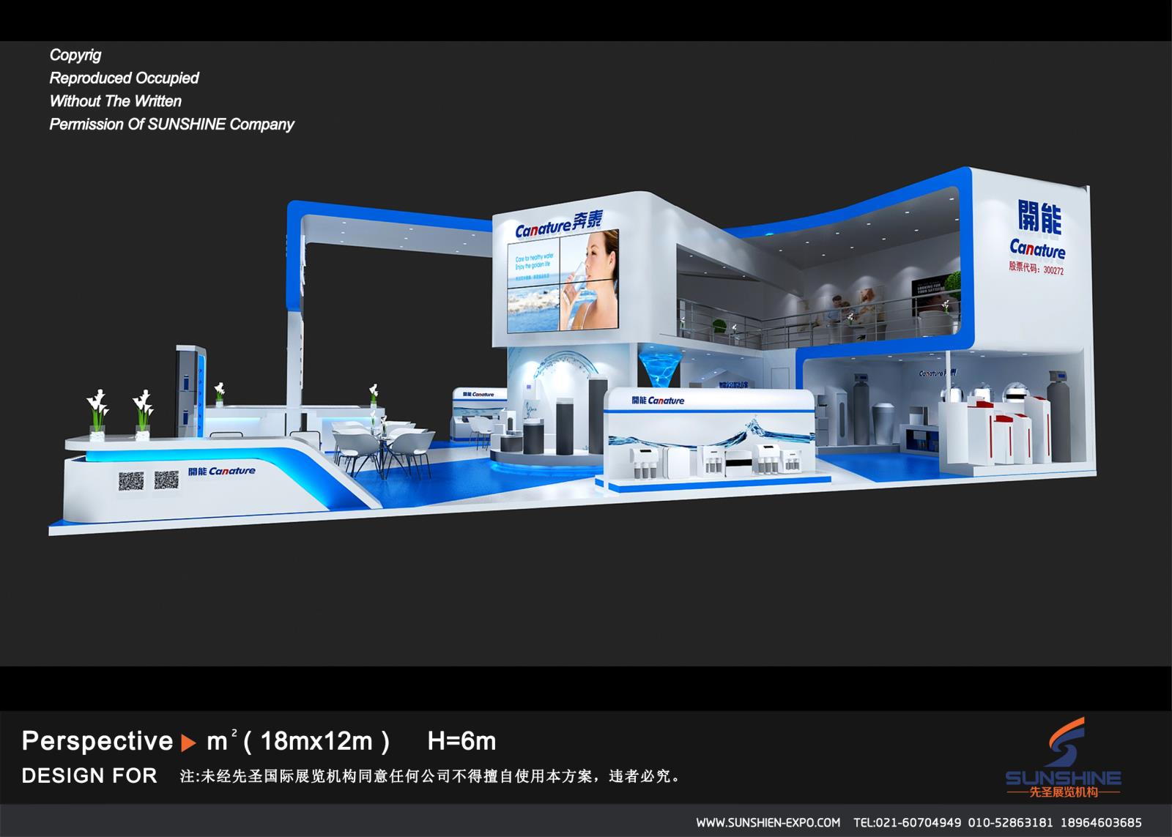Click the large "開能" characters on the right tower
Viewport: 1172px width, 837px height.
[x=1039, y=217]
